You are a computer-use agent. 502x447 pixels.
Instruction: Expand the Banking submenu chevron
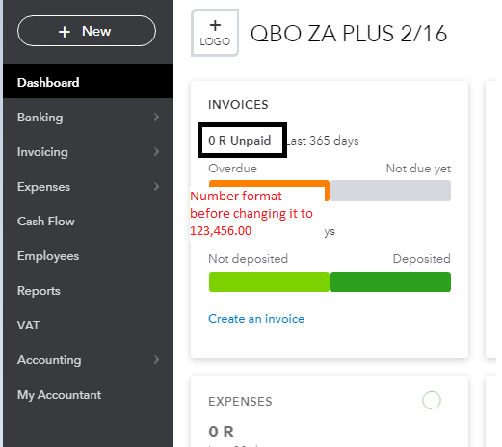point(156,118)
